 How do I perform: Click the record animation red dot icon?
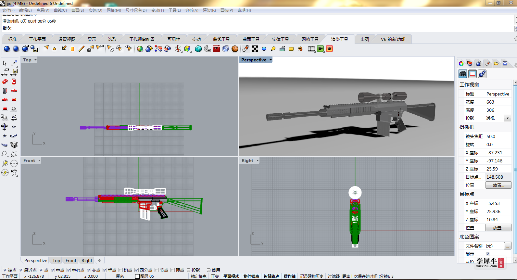coord(329,49)
